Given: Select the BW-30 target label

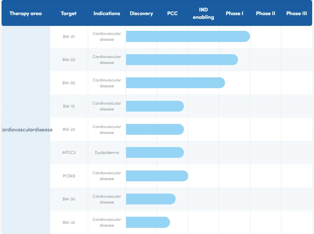Looking at the screenshot, I should (69, 199).
